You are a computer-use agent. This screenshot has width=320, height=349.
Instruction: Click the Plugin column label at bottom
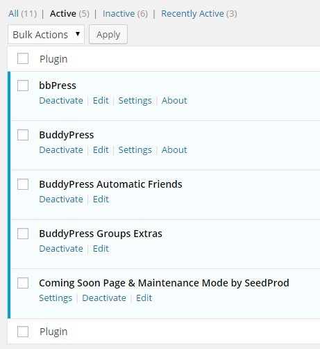pos(53,332)
